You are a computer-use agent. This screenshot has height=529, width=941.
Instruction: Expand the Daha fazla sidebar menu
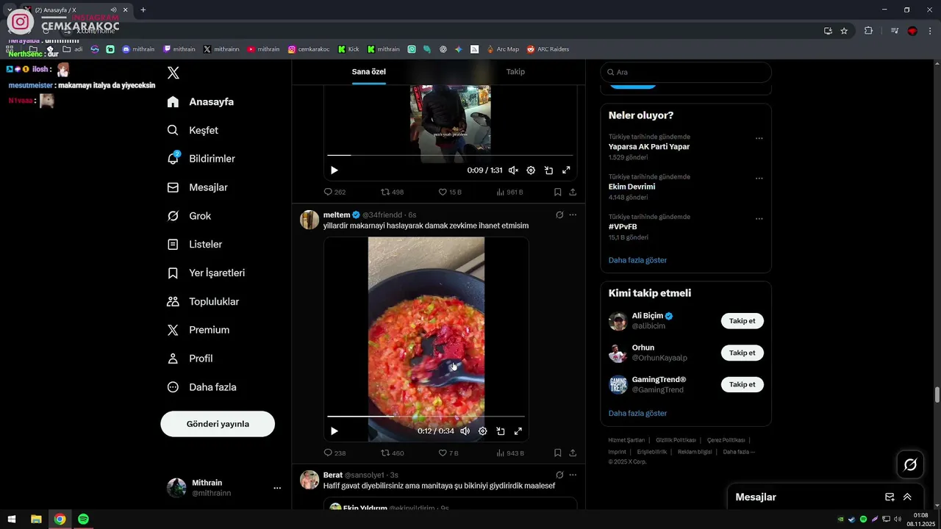202,387
